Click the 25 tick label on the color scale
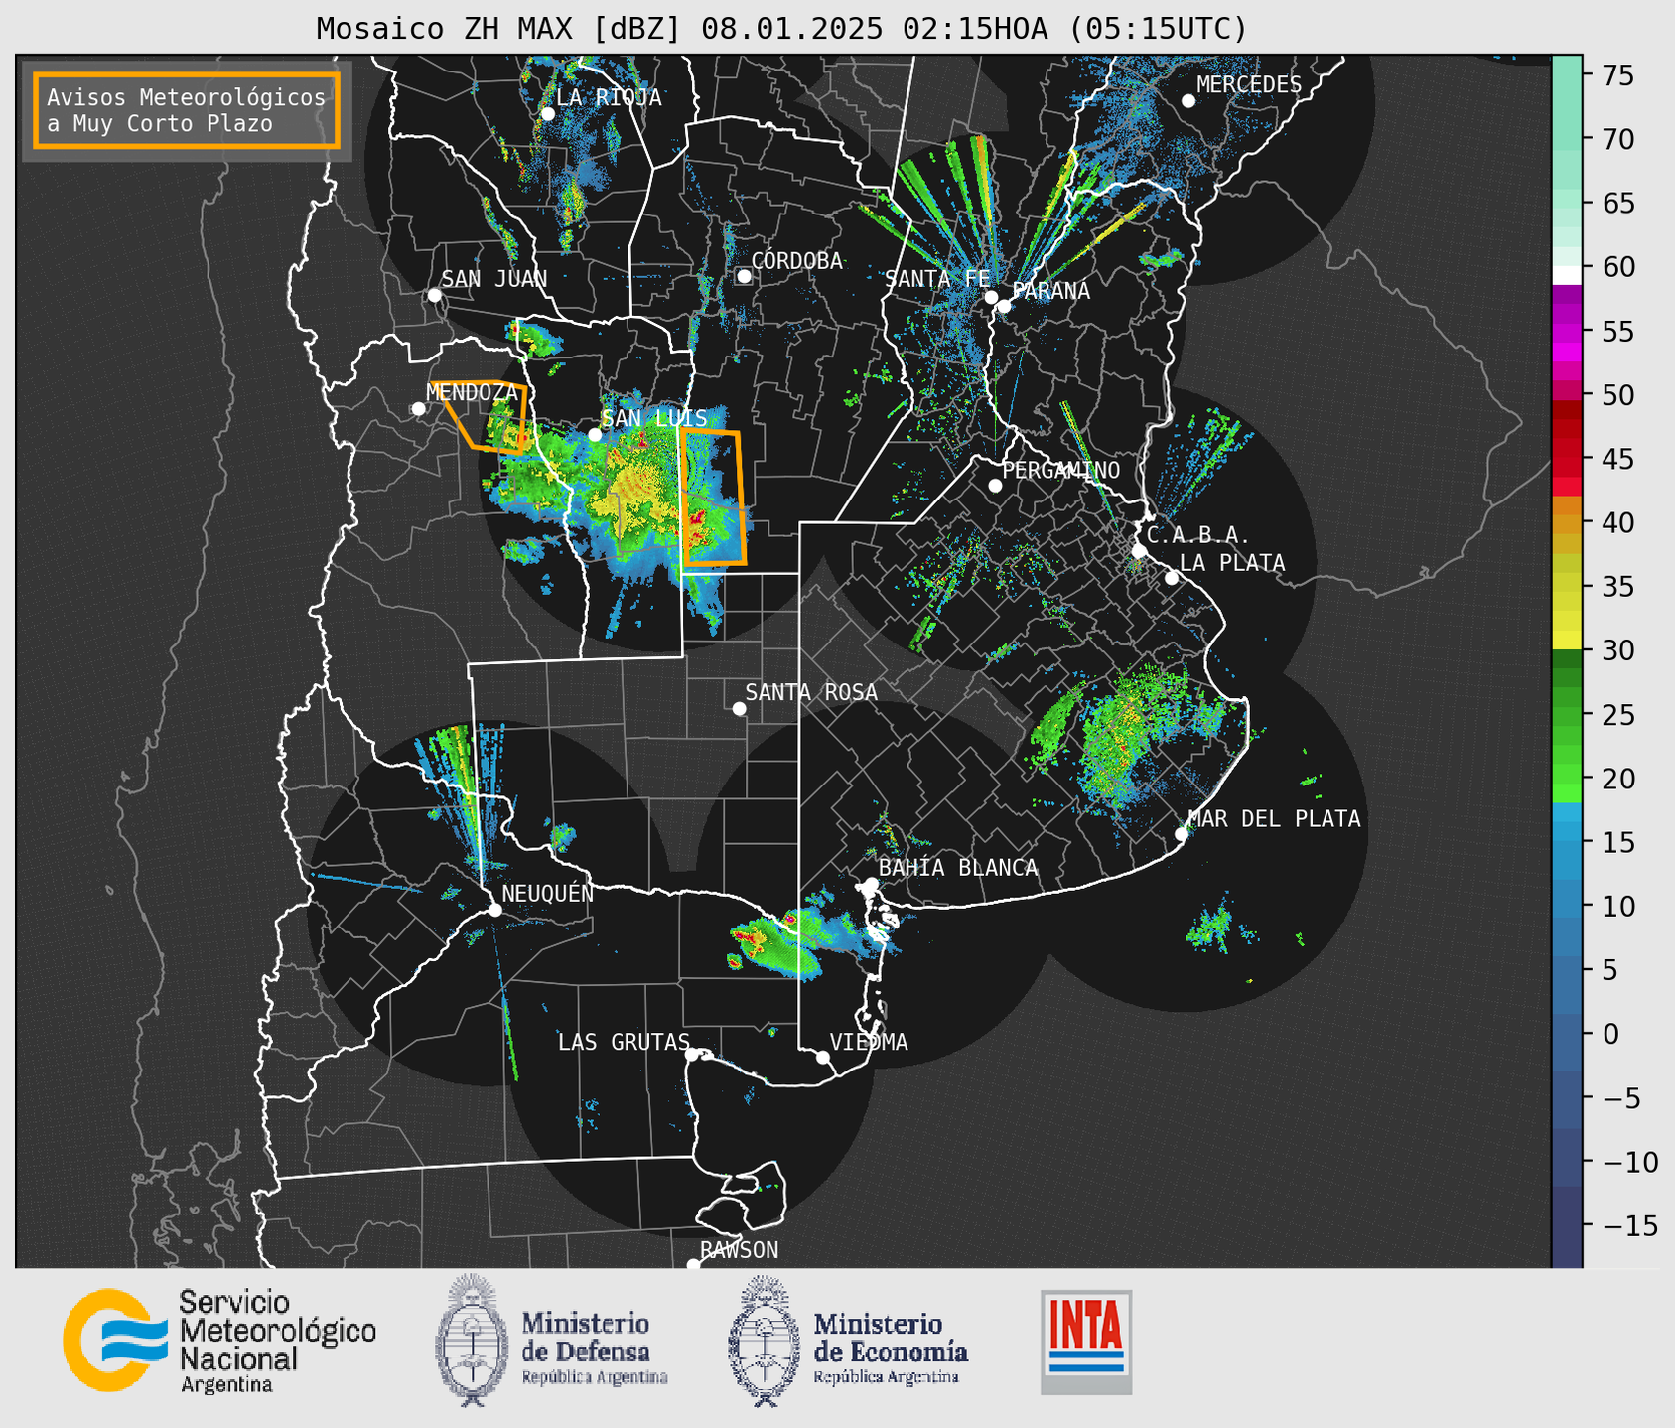This screenshot has width=1675, height=1428. tap(1617, 715)
